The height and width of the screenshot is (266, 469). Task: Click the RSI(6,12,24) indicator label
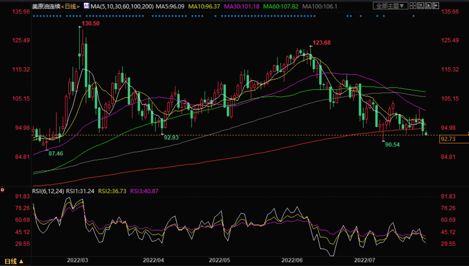(x=48, y=191)
